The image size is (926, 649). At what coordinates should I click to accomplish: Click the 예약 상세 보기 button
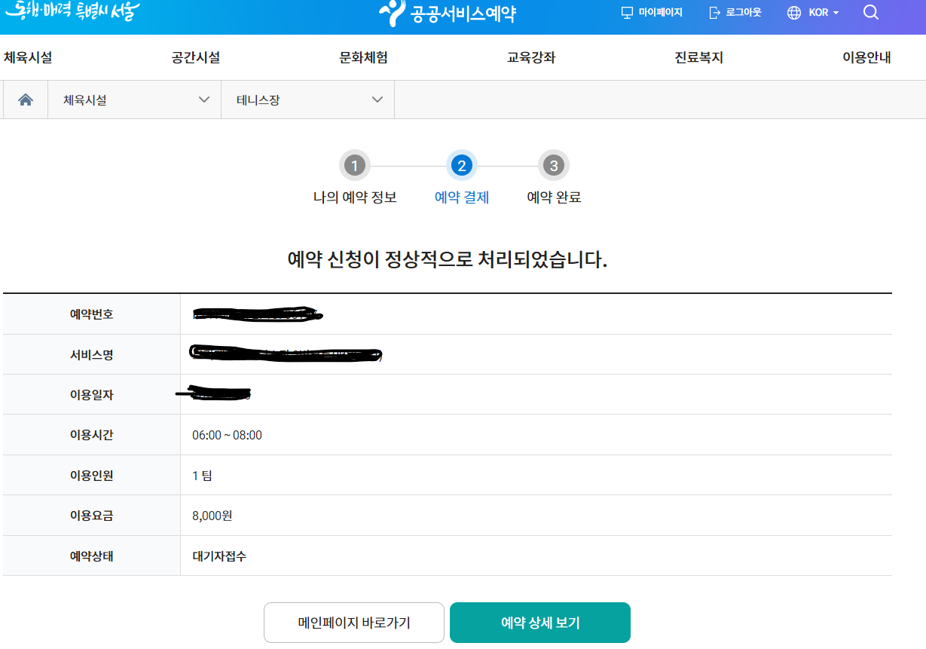(539, 623)
